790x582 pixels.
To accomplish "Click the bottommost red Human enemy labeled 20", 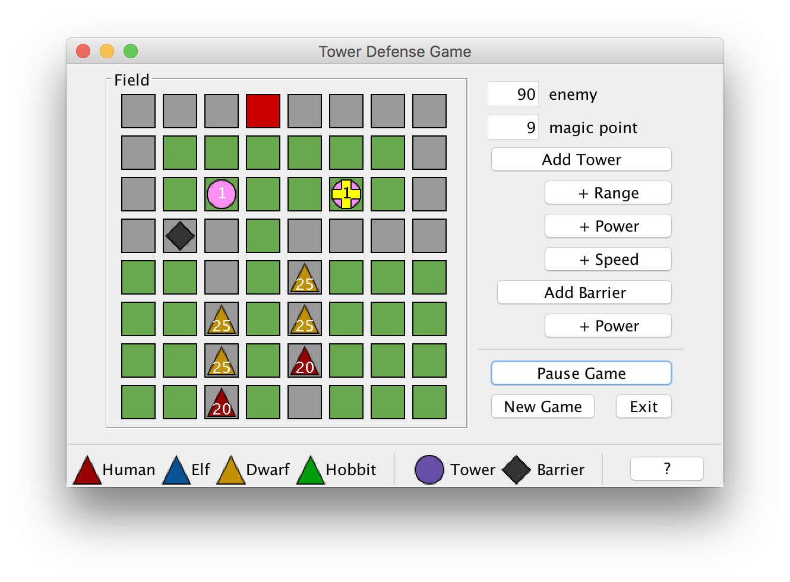I will point(222,402).
